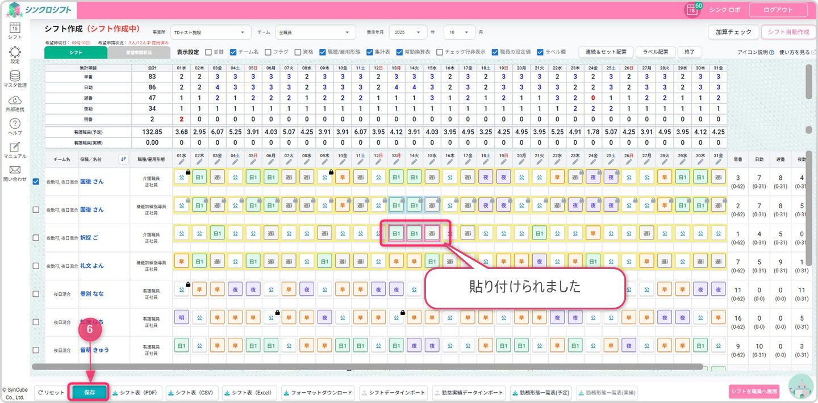The width and height of the screenshot is (818, 403).
Task: Open 外部連携 cloud icon
Action: pyautogui.click(x=15, y=101)
